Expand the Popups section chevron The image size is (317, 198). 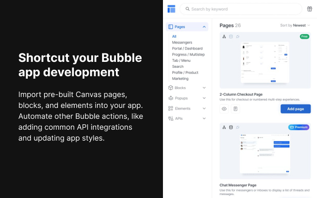tap(204, 98)
